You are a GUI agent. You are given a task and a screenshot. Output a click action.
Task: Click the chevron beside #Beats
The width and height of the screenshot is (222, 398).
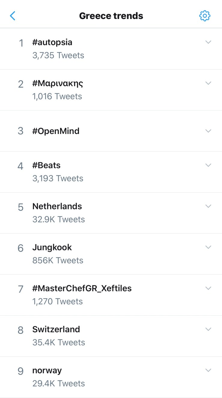tap(208, 165)
